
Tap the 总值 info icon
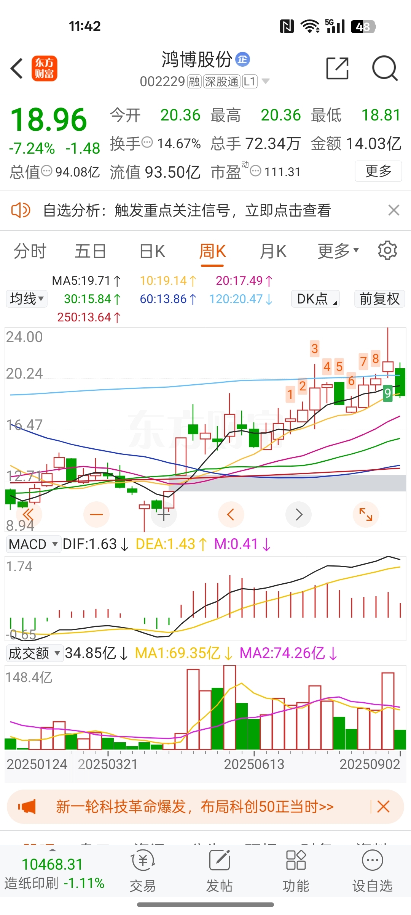click(x=47, y=171)
